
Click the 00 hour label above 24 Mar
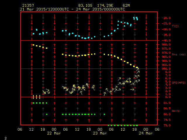click(x=146, y=129)
